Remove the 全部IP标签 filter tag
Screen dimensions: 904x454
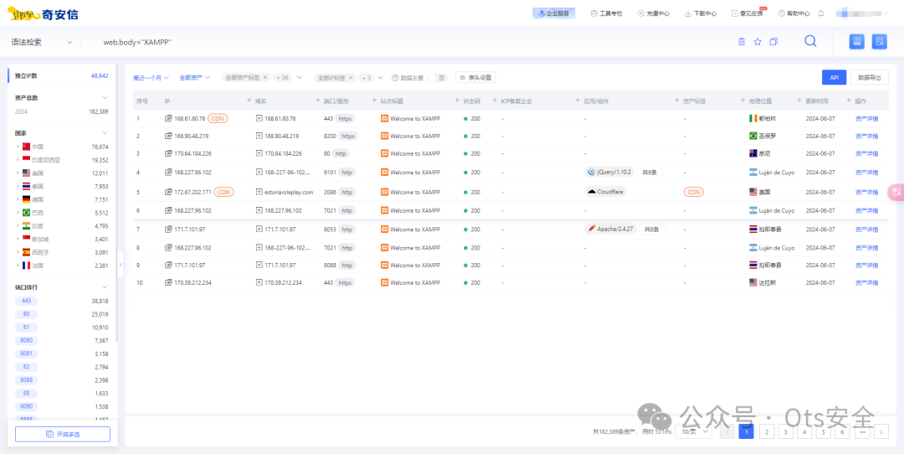(x=350, y=77)
